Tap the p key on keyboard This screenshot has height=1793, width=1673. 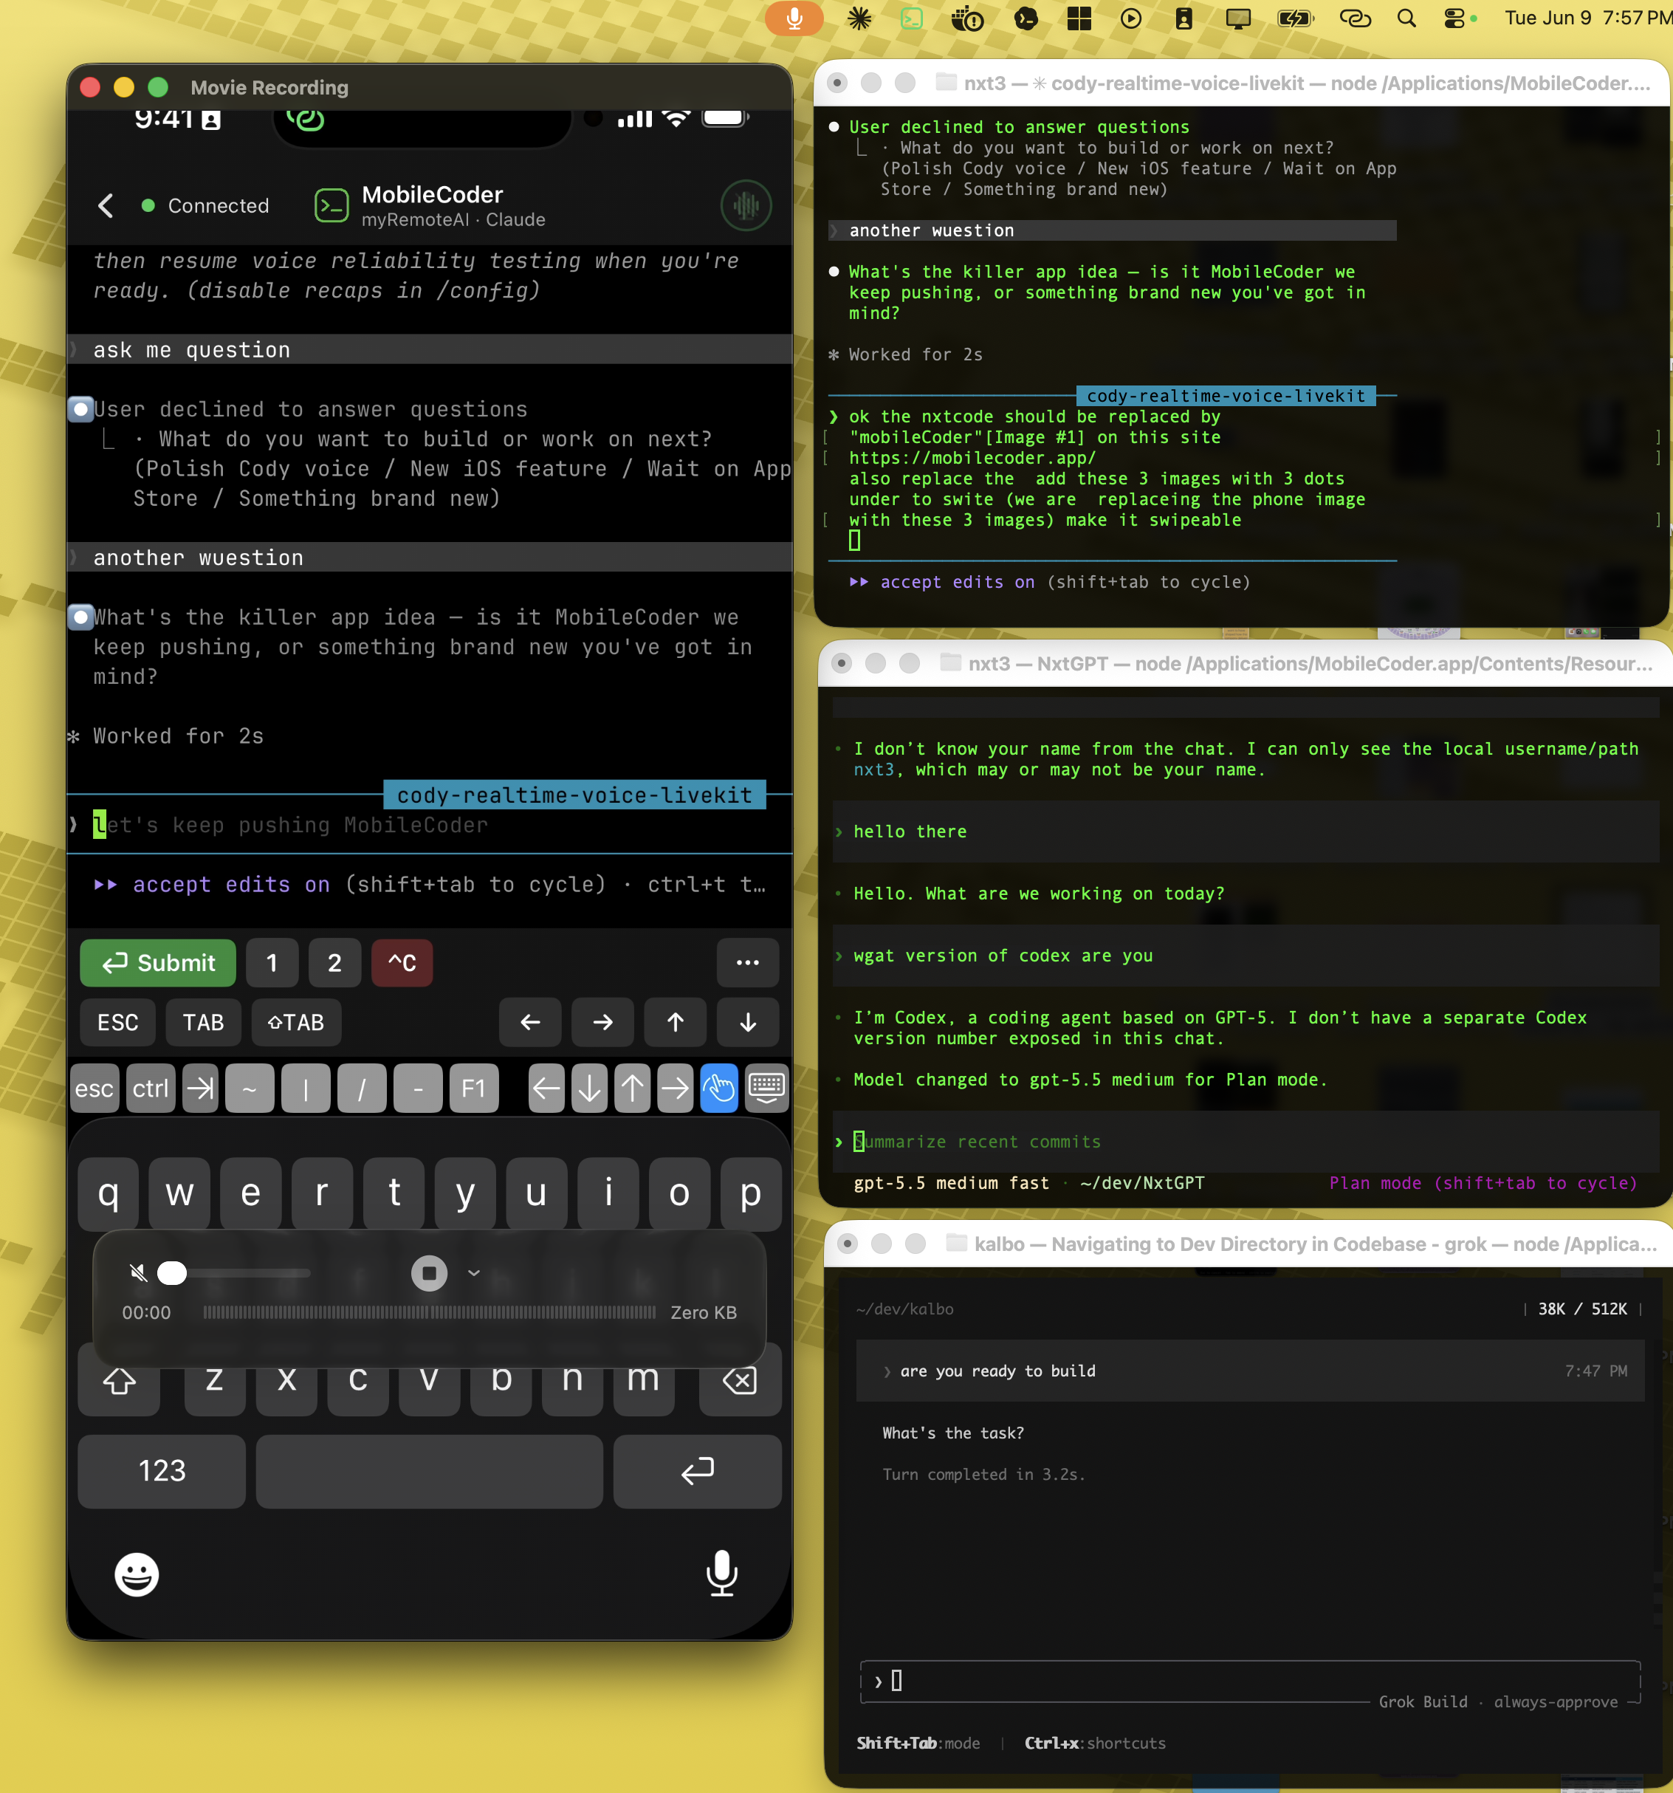tap(750, 1193)
